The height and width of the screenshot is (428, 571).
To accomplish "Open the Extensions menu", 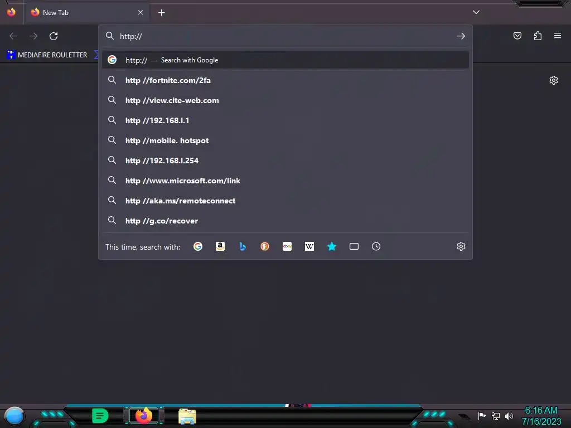I will [538, 36].
